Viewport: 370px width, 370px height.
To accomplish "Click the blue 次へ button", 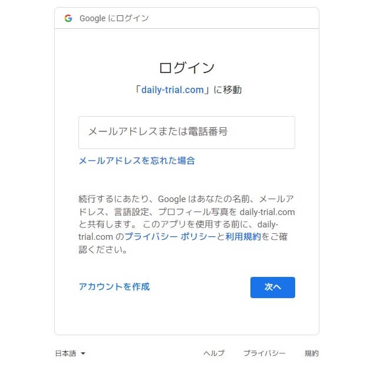I will pos(273,287).
